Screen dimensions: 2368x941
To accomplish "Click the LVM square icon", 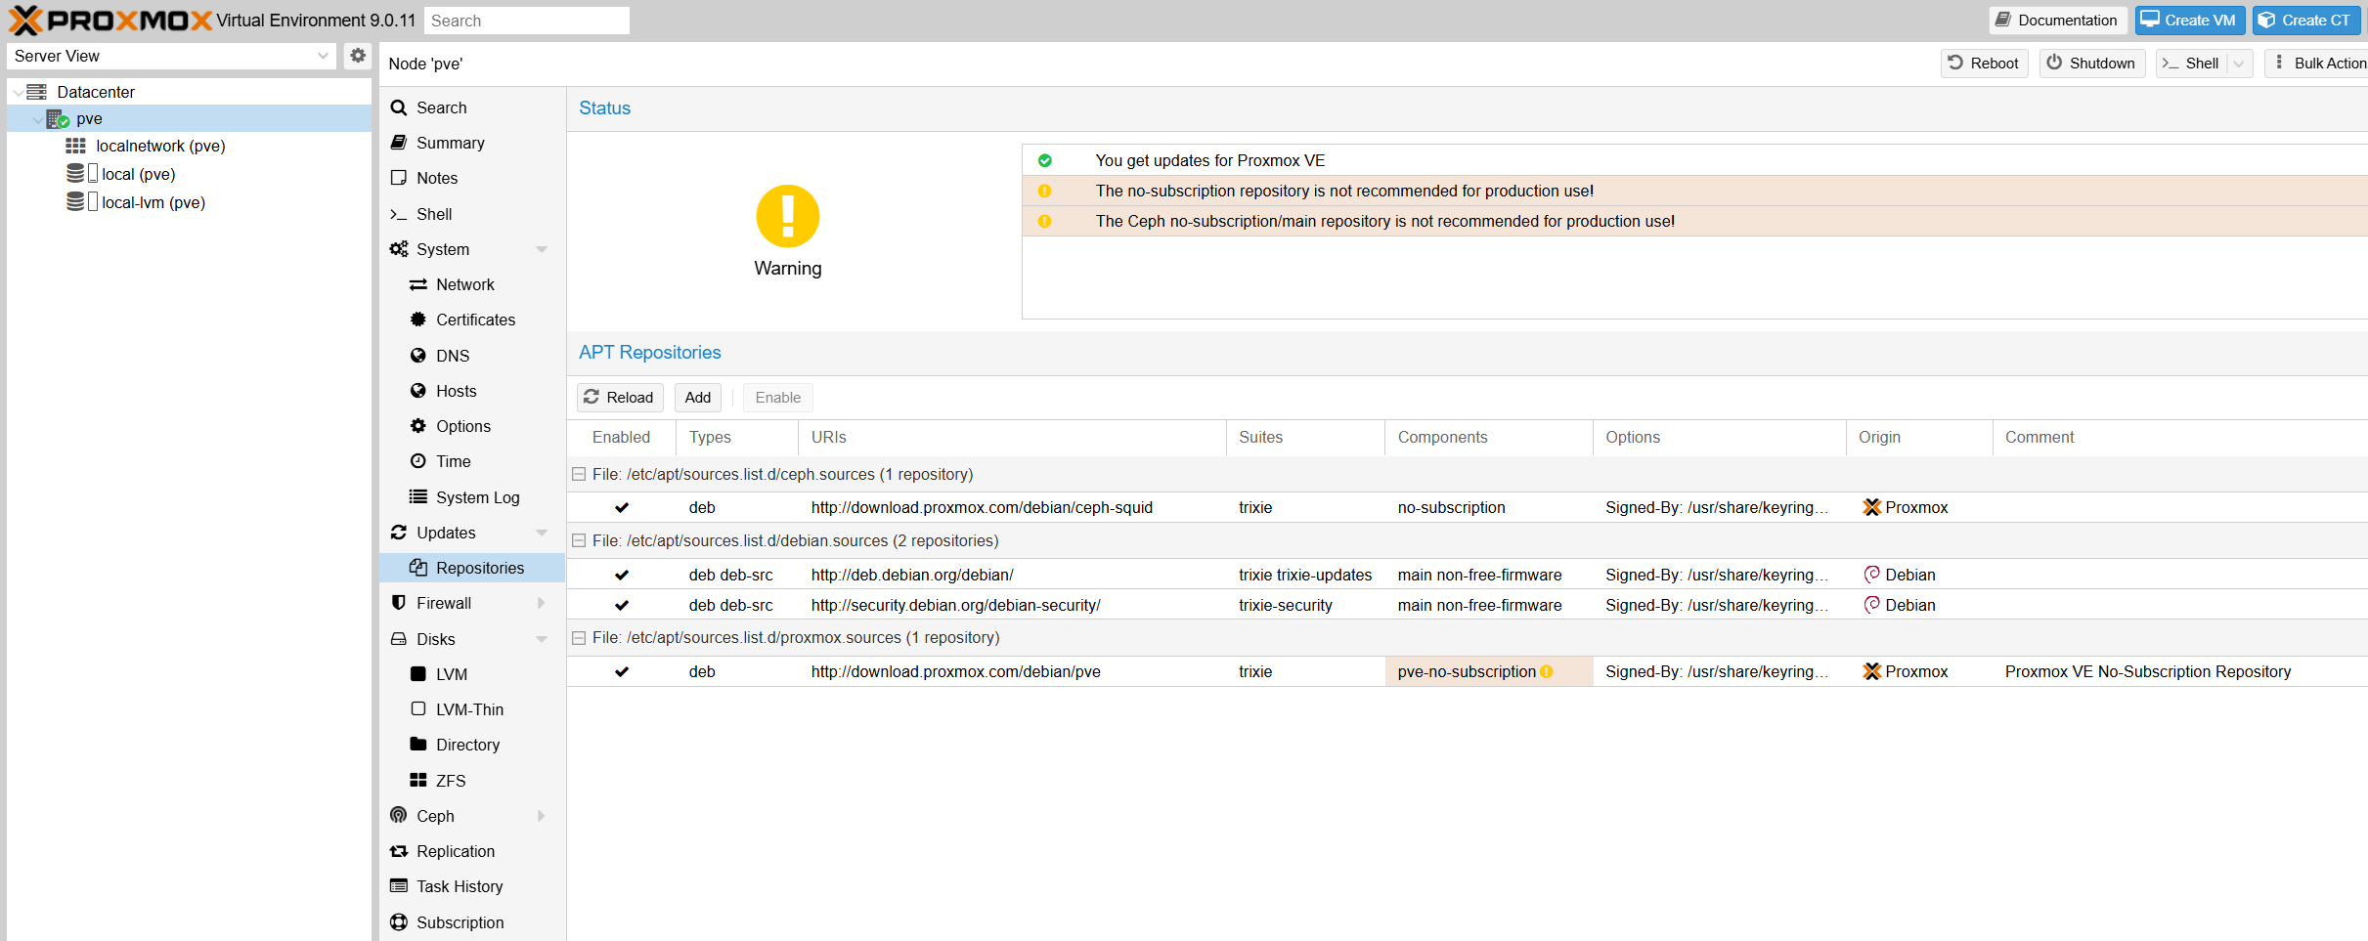I will [418, 673].
